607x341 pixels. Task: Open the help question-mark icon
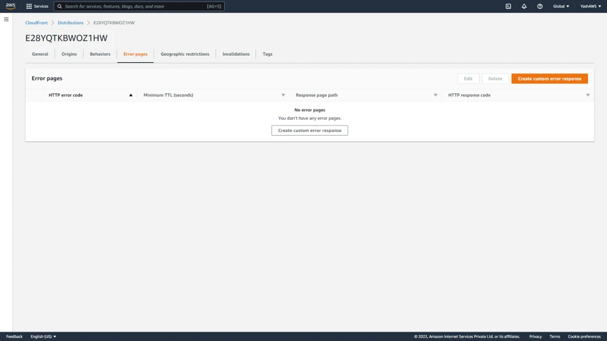[539, 6]
